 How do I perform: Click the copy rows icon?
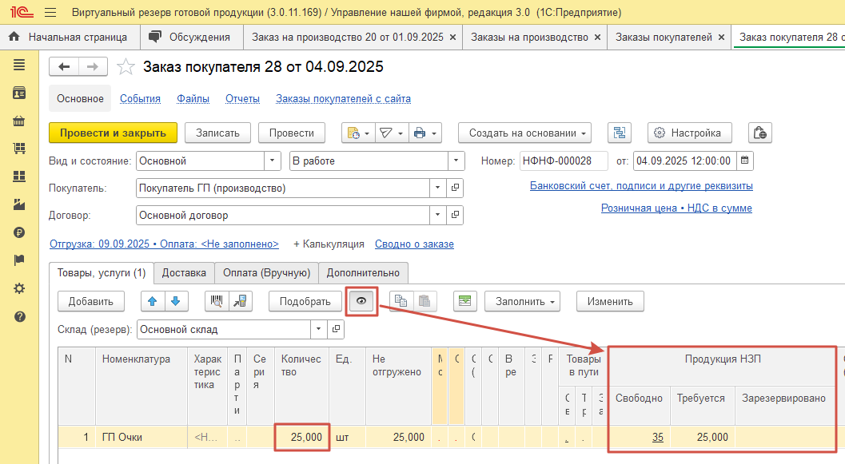coord(401,301)
